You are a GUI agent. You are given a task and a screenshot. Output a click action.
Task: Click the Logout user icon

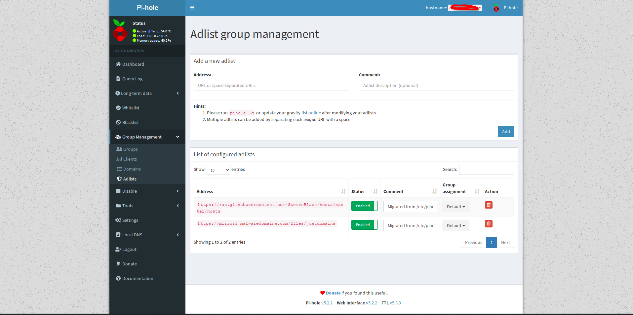(118, 249)
